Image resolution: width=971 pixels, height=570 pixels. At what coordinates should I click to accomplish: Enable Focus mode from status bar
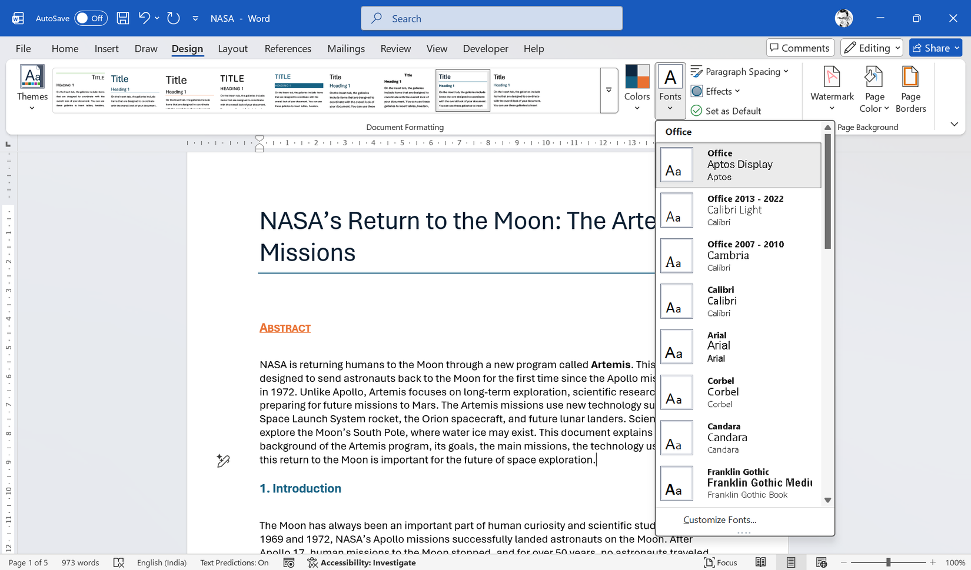(x=720, y=562)
